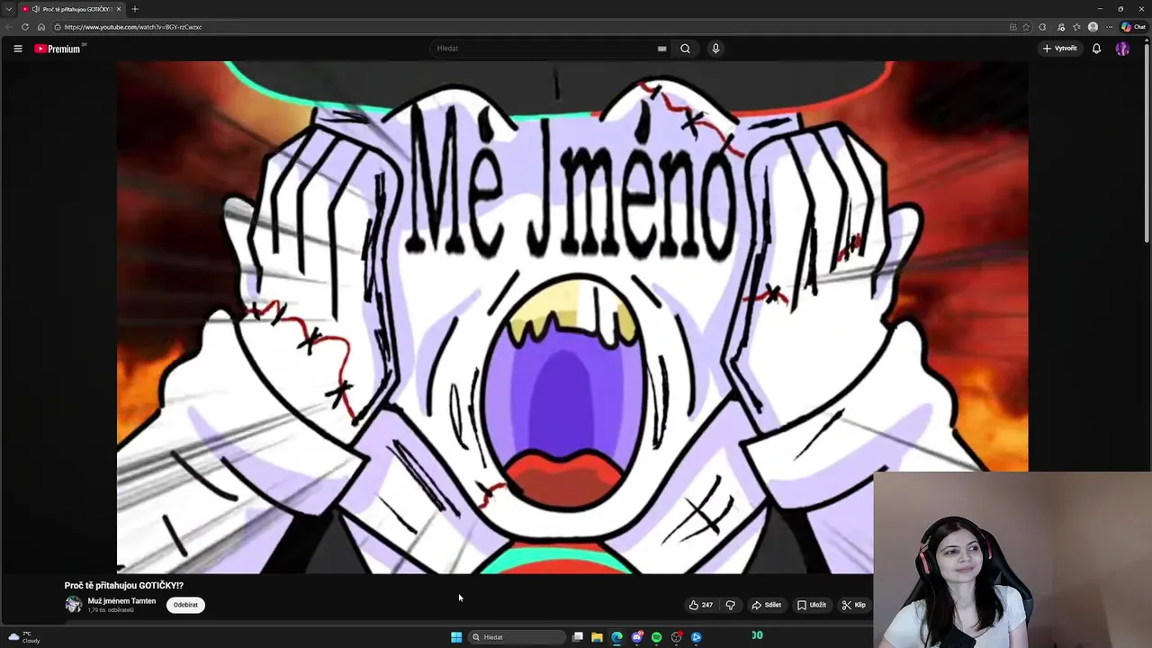Dislike the video with thumbs-down button

click(x=730, y=605)
